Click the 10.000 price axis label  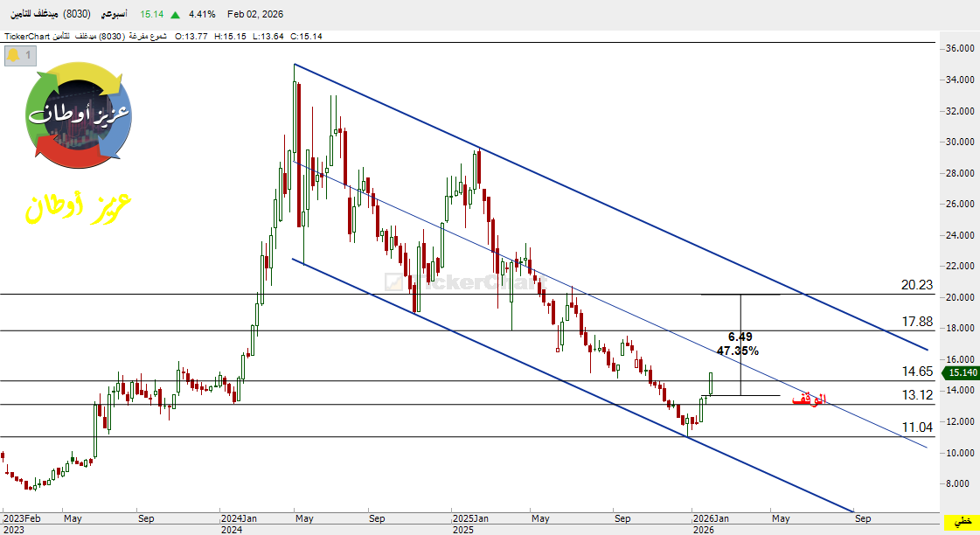pyautogui.click(x=960, y=453)
